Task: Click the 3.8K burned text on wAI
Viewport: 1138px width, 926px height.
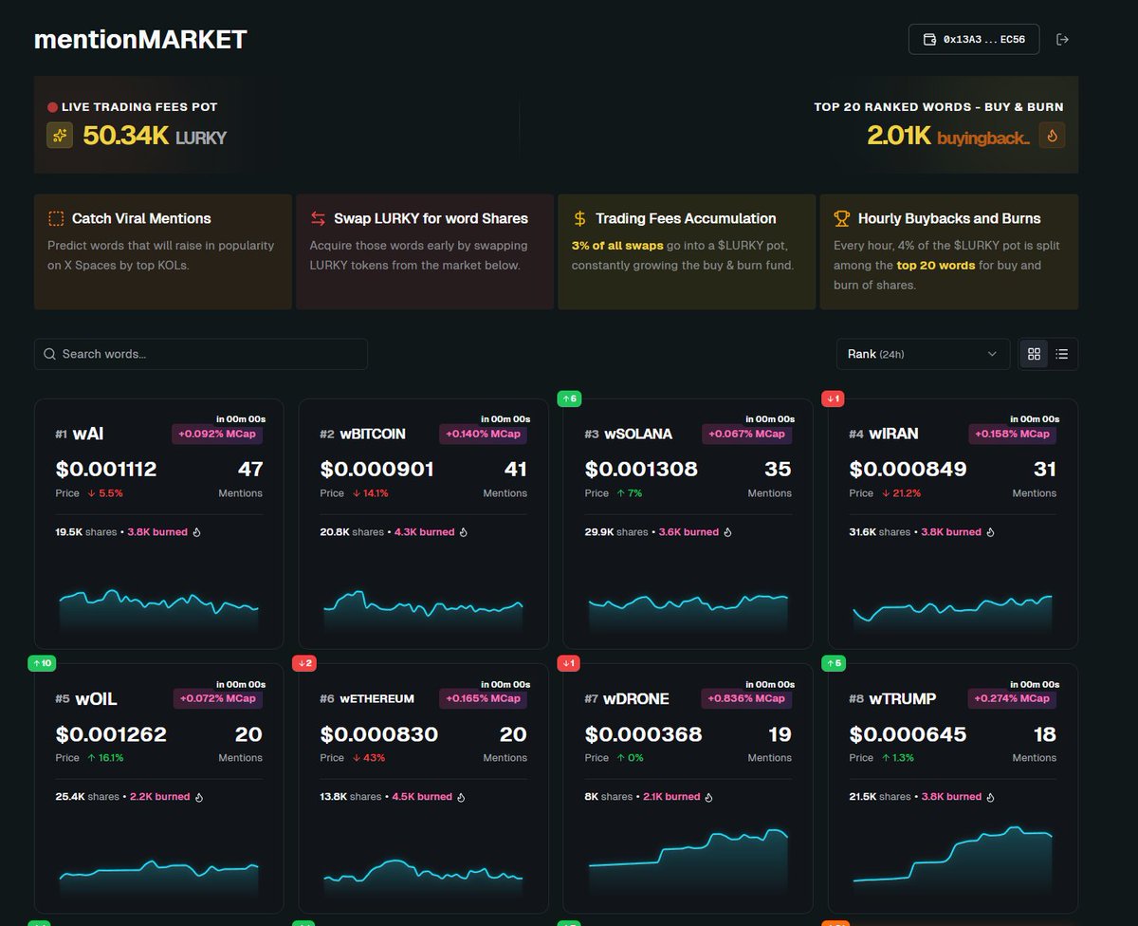Action: coord(157,532)
